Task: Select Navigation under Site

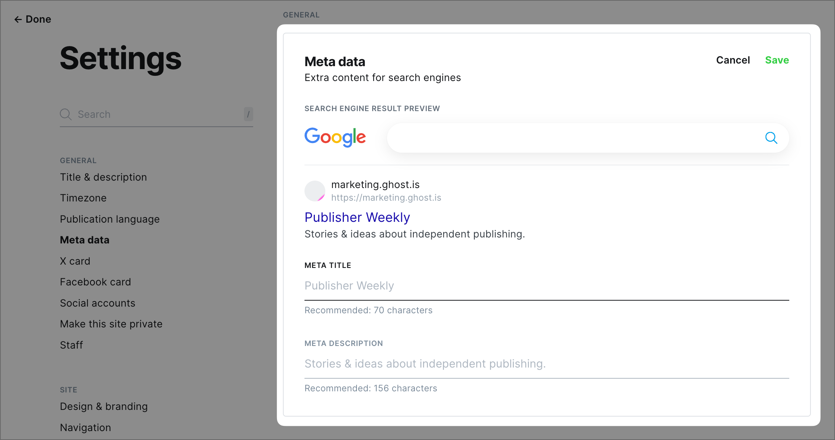Action: click(x=86, y=427)
